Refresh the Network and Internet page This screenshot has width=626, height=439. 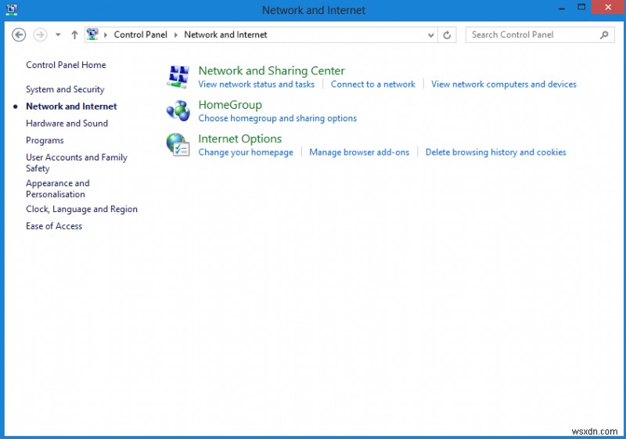coord(447,35)
